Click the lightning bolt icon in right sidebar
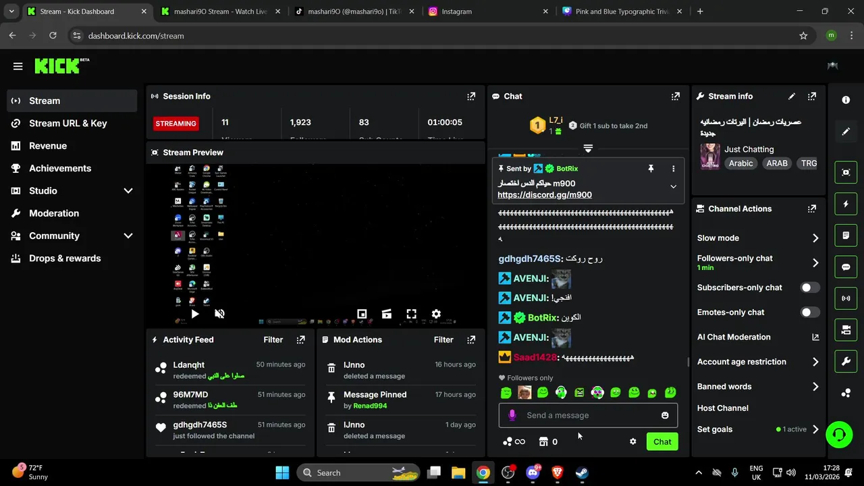Viewport: 864px width, 486px height. coord(846,204)
